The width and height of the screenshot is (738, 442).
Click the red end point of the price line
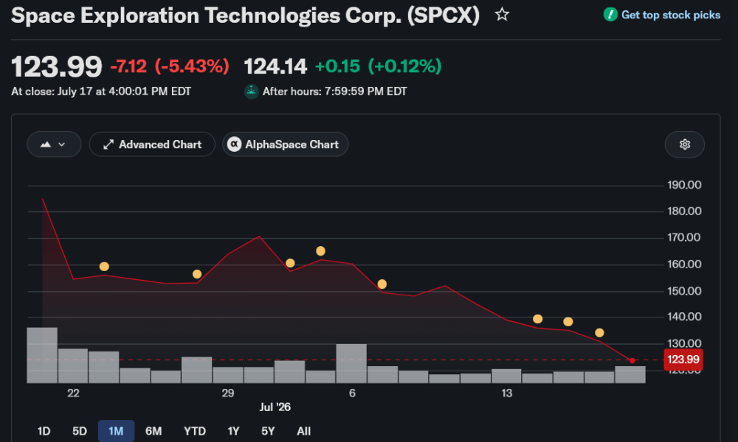(632, 361)
